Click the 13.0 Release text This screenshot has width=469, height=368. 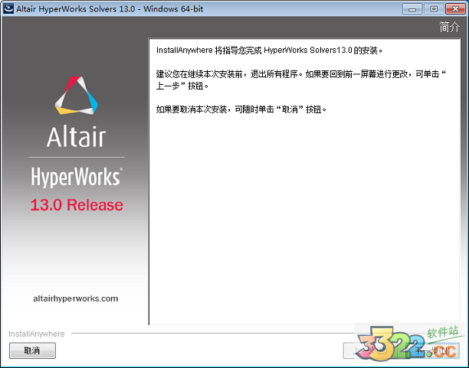77,205
